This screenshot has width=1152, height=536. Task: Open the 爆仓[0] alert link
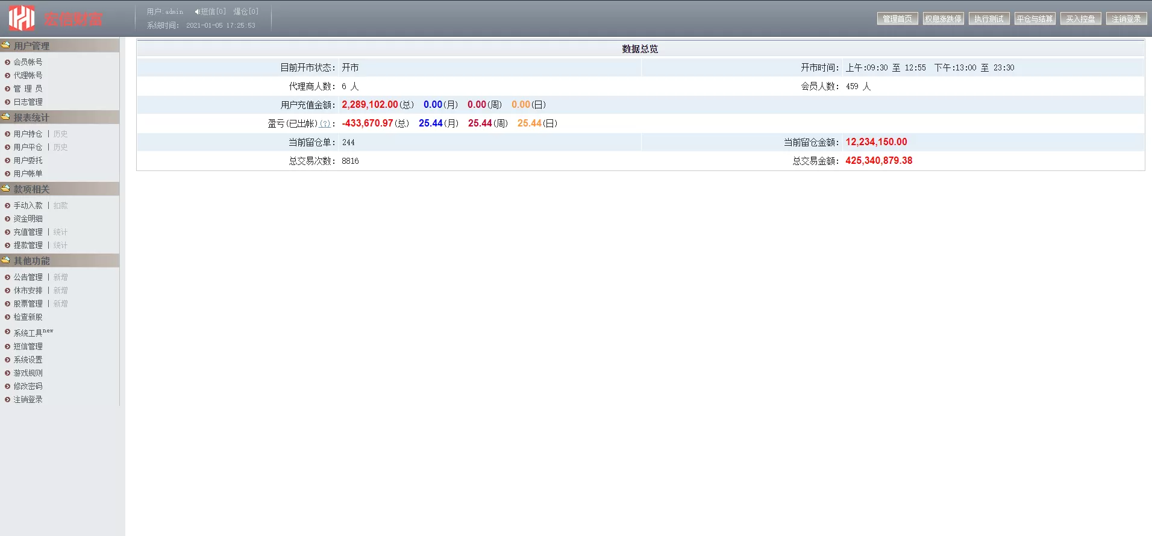point(246,11)
